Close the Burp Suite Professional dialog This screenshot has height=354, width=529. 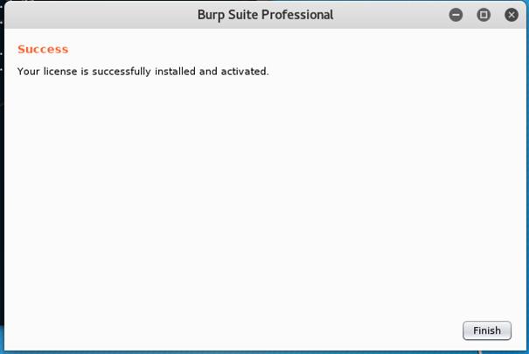coord(512,15)
